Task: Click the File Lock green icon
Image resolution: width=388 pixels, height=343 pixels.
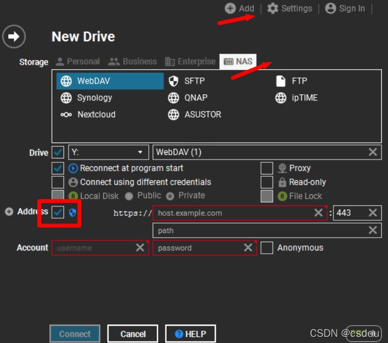Action: [282, 196]
